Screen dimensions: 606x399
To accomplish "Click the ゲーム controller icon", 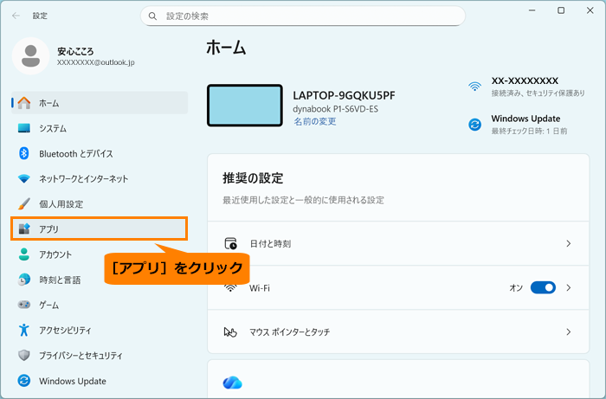I will click(24, 306).
